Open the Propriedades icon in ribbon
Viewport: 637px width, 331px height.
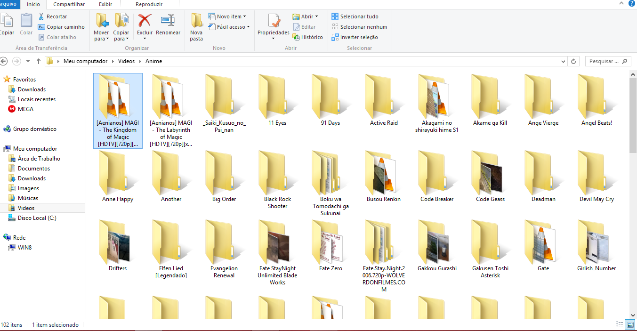(273, 21)
